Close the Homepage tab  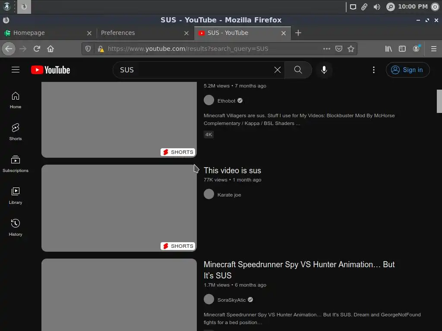click(89, 33)
